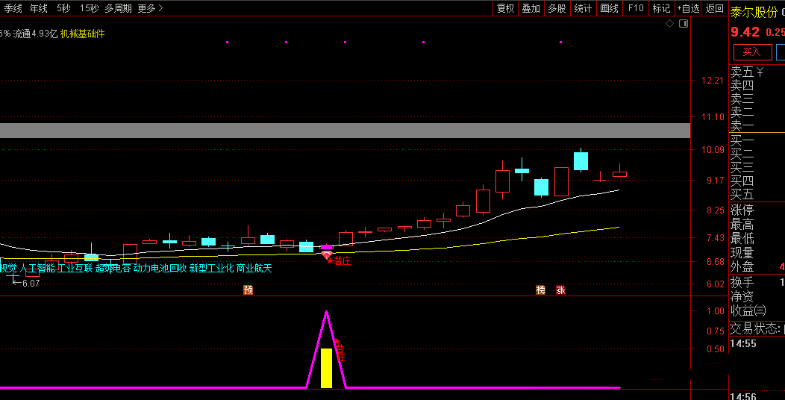Click the 榜 event marker icon
The height and width of the screenshot is (400, 785).
pyautogui.click(x=541, y=290)
